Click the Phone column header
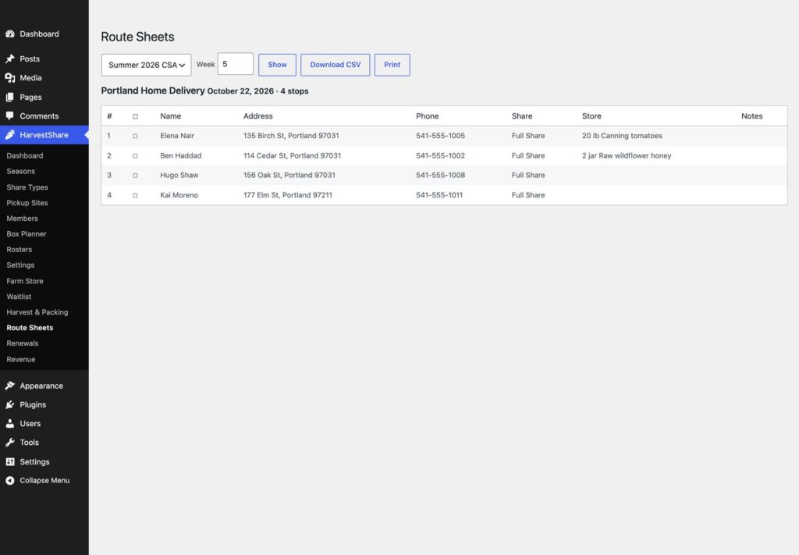799x555 pixels. 427,116
